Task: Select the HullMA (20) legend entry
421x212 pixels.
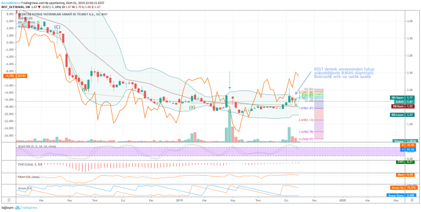Action: click(25, 18)
